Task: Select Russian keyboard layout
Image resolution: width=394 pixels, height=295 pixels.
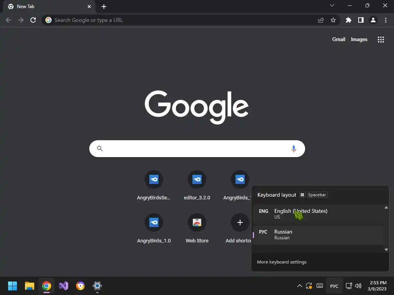Action: (318, 235)
